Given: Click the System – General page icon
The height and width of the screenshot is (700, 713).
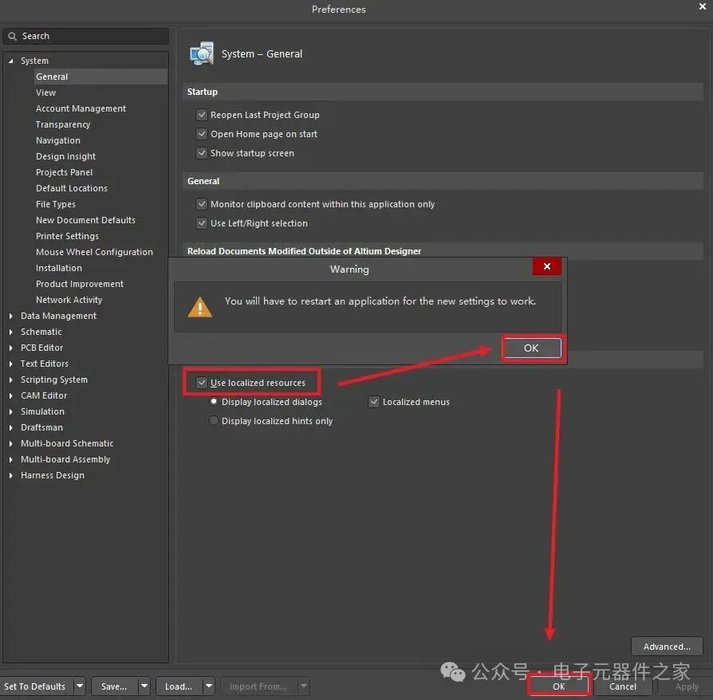Looking at the screenshot, I should coord(202,53).
